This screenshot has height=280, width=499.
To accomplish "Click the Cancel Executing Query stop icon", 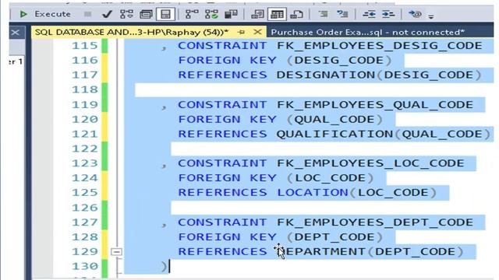I will coord(88,14).
